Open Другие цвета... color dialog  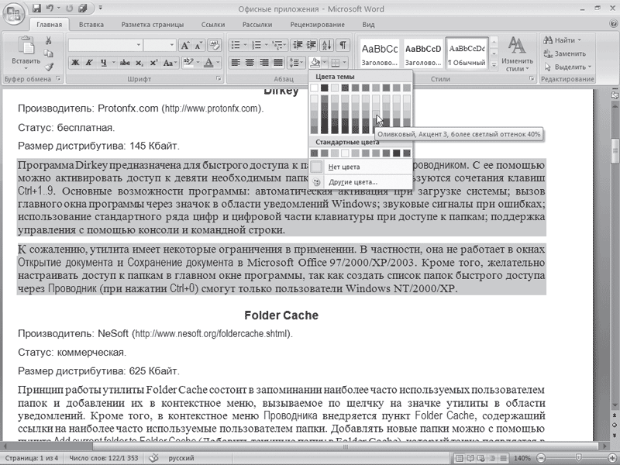360,182
